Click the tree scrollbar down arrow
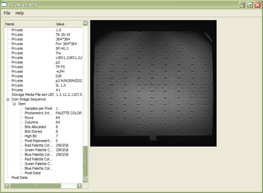This screenshot has height=193, width=263. point(85,179)
